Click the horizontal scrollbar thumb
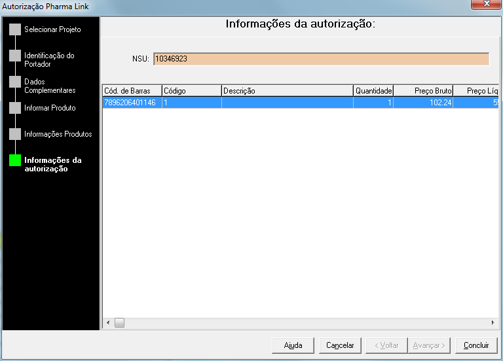This screenshot has width=503, height=361. (x=119, y=322)
